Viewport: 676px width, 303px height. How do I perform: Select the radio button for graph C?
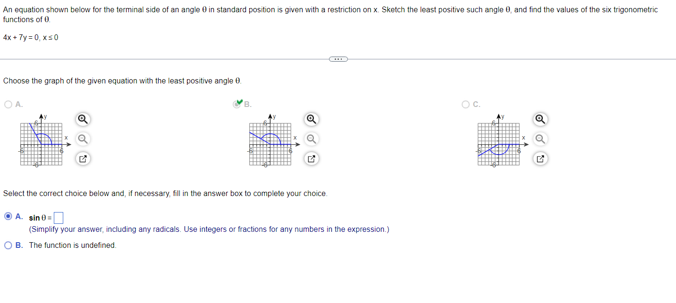[465, 105]
